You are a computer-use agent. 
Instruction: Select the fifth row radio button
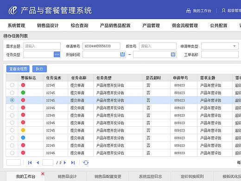tap(12, 115)
